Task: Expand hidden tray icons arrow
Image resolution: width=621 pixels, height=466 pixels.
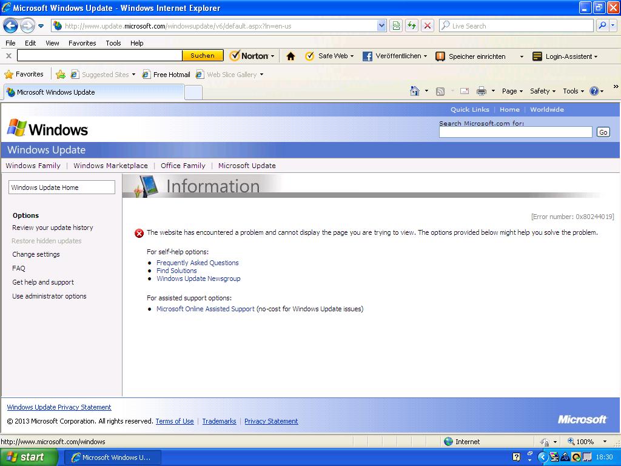Action: 543,458
